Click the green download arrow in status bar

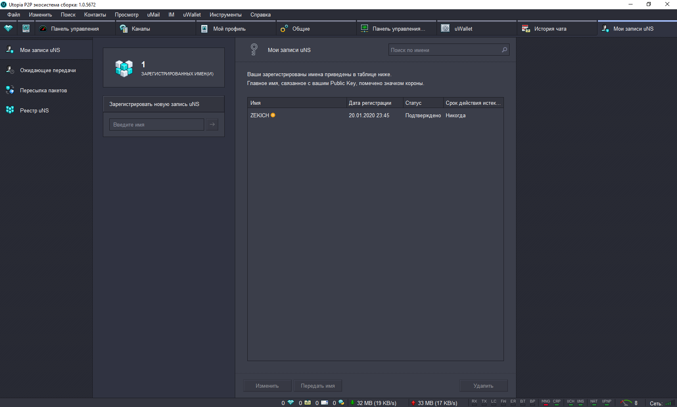pyautogui.click(x=352, y=403)
